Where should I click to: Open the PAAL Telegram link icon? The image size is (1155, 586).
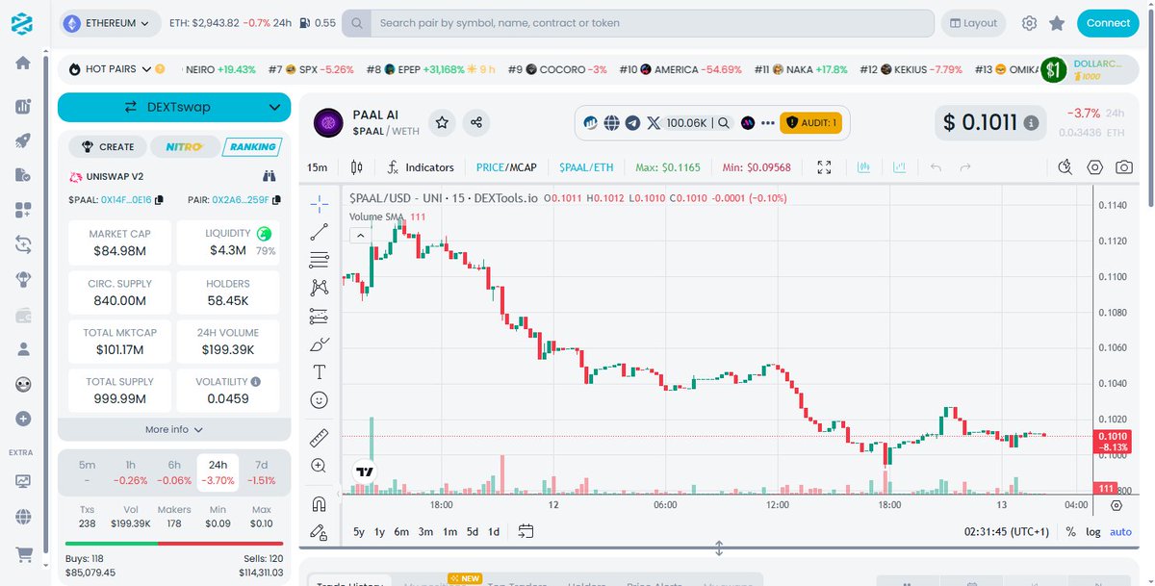click(x=632, y=122)
